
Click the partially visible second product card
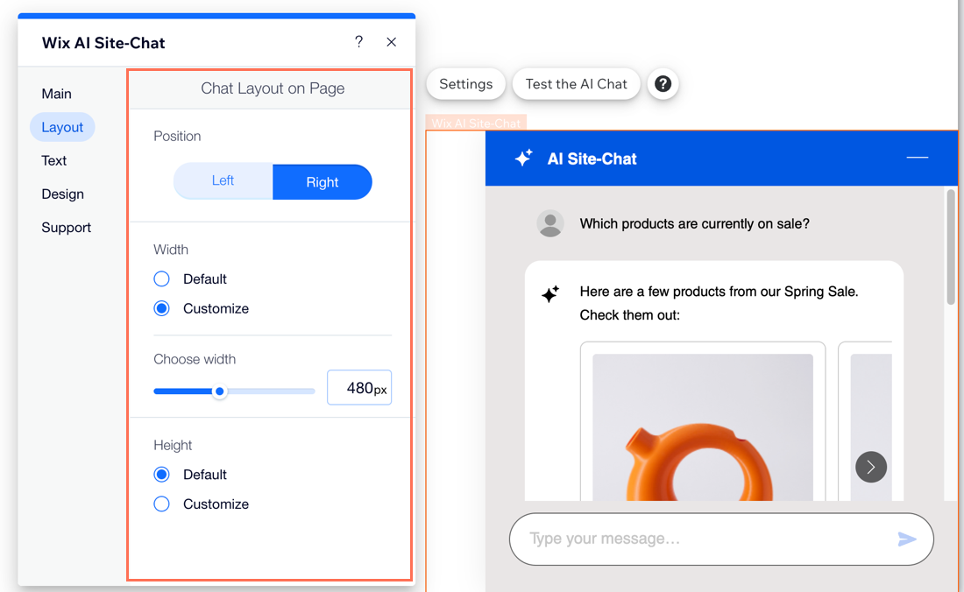pyautogui.click(x=865, y=420)
